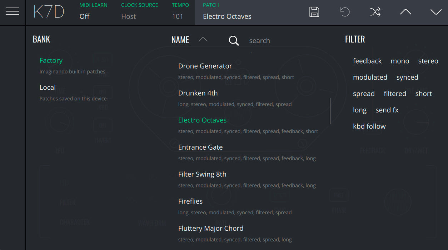Viewport: 448px width, 250px height.
Task: Toggle NAME sort order chevron
Action: (x=203, y=40)
